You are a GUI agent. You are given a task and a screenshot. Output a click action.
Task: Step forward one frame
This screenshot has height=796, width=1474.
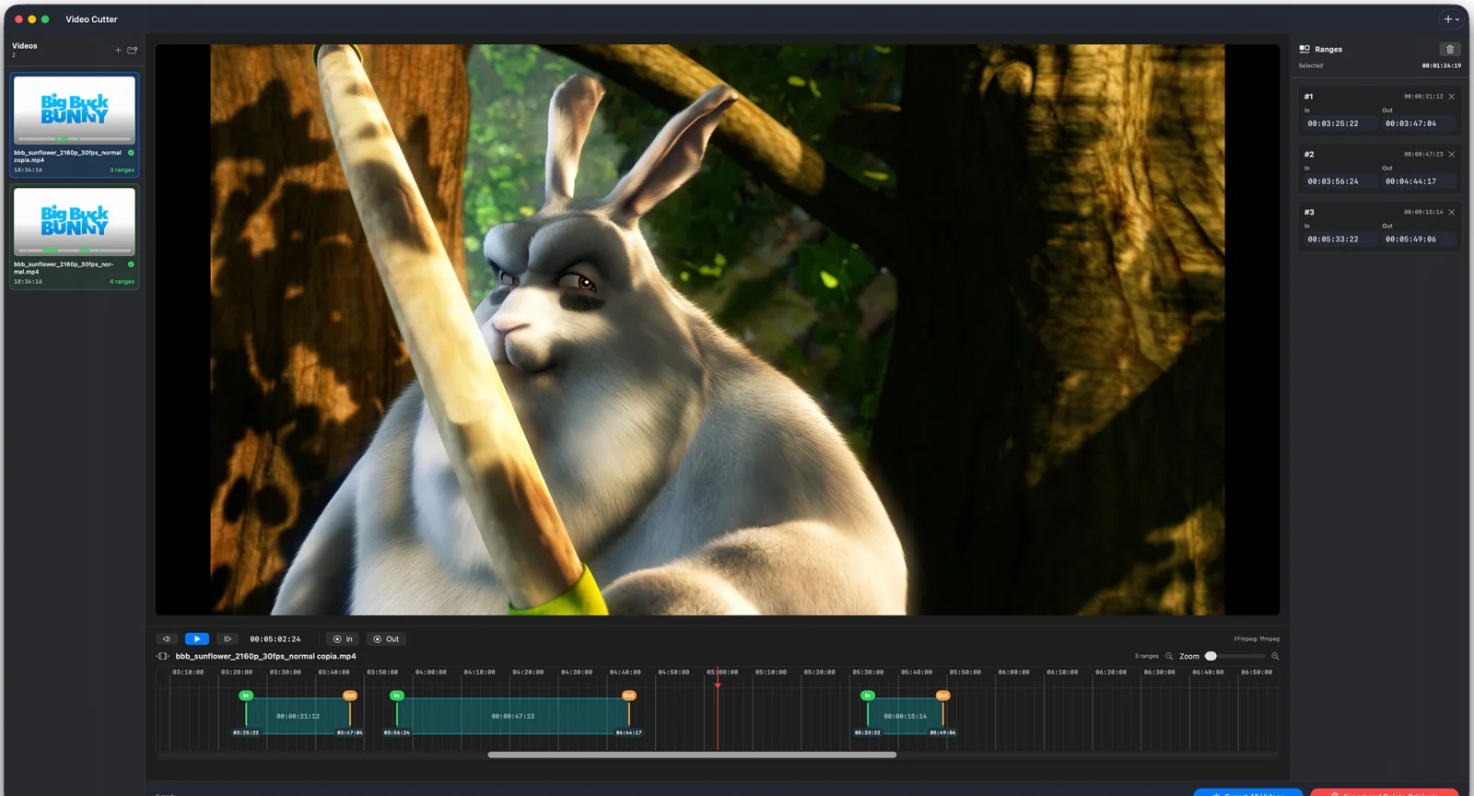point(227,638)
